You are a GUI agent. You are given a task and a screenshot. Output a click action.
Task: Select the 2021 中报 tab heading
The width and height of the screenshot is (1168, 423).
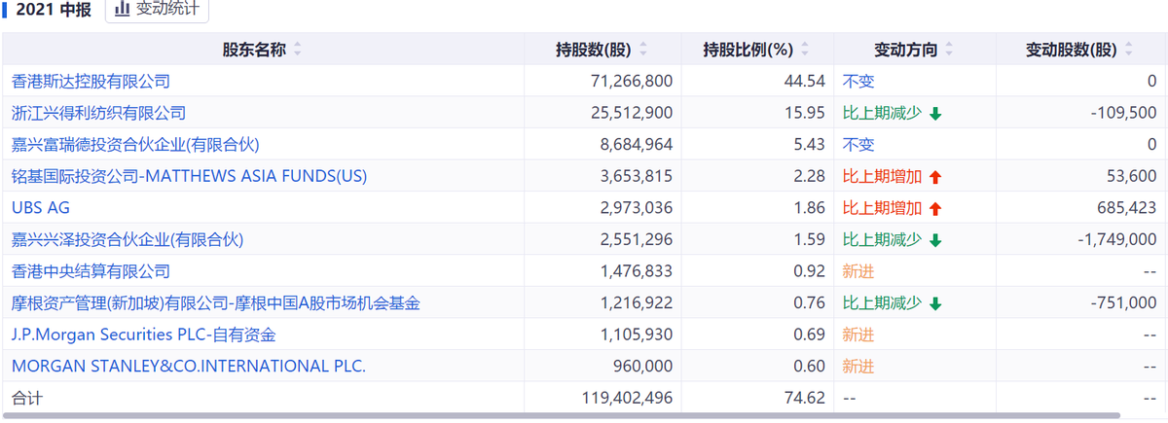click(53, 10)
